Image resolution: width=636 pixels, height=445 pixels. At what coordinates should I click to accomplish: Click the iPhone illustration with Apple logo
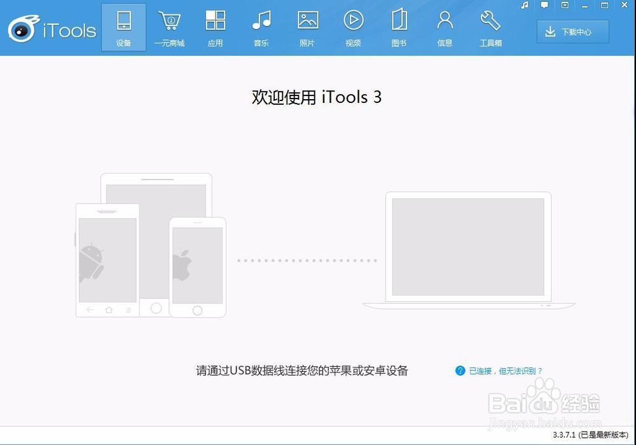198,268
